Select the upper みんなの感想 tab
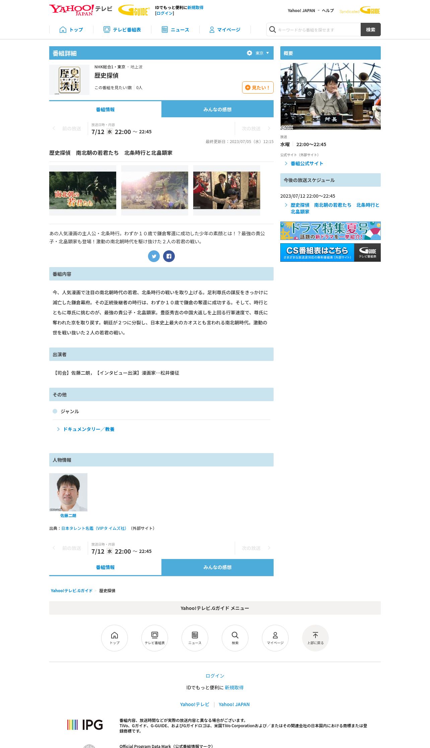The image size is (430, 748). pos(217,109)
